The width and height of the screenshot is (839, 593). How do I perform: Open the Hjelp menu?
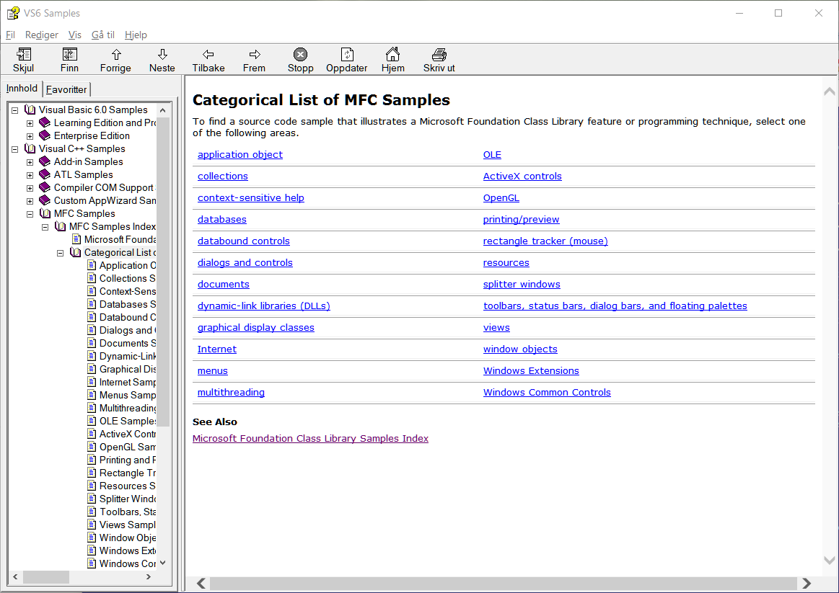(136, 35)
